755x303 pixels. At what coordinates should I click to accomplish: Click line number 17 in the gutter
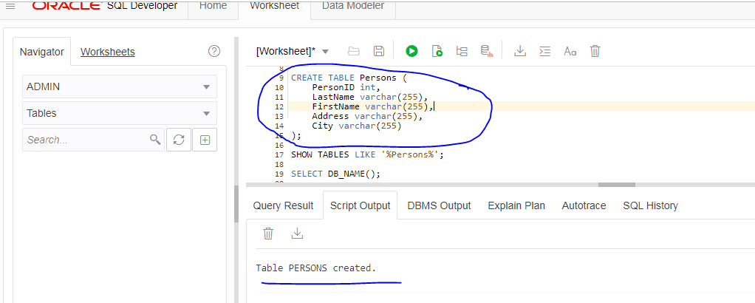(279, 154)
